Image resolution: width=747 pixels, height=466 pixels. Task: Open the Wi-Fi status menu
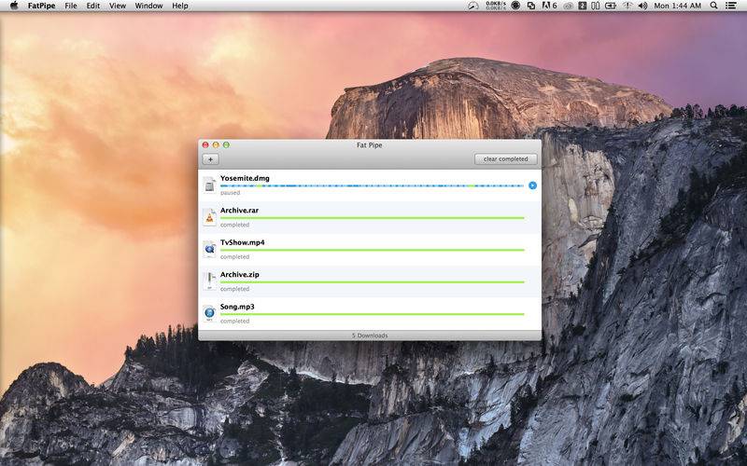627,6
